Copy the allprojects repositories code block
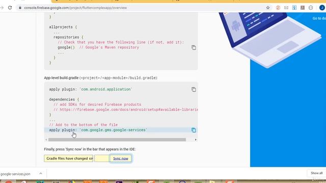The width and height of the screenshot is (326, 183). tap(194, 47)
